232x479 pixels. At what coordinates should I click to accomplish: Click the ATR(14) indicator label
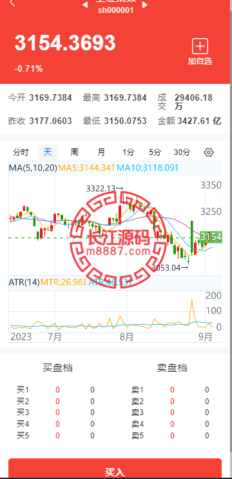[24, 282]
